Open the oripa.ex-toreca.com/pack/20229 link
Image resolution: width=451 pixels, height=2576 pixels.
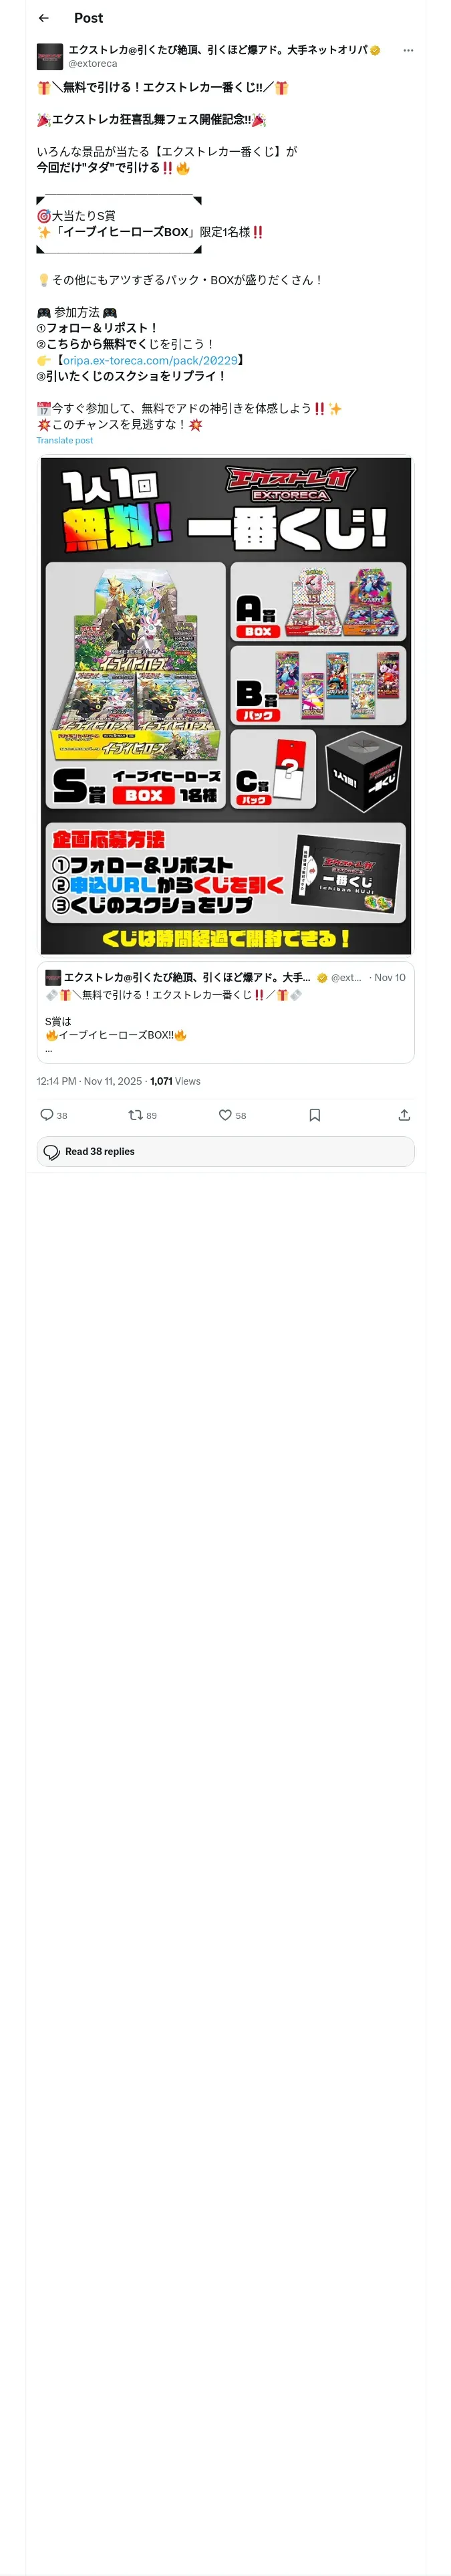tap(150, 360)
